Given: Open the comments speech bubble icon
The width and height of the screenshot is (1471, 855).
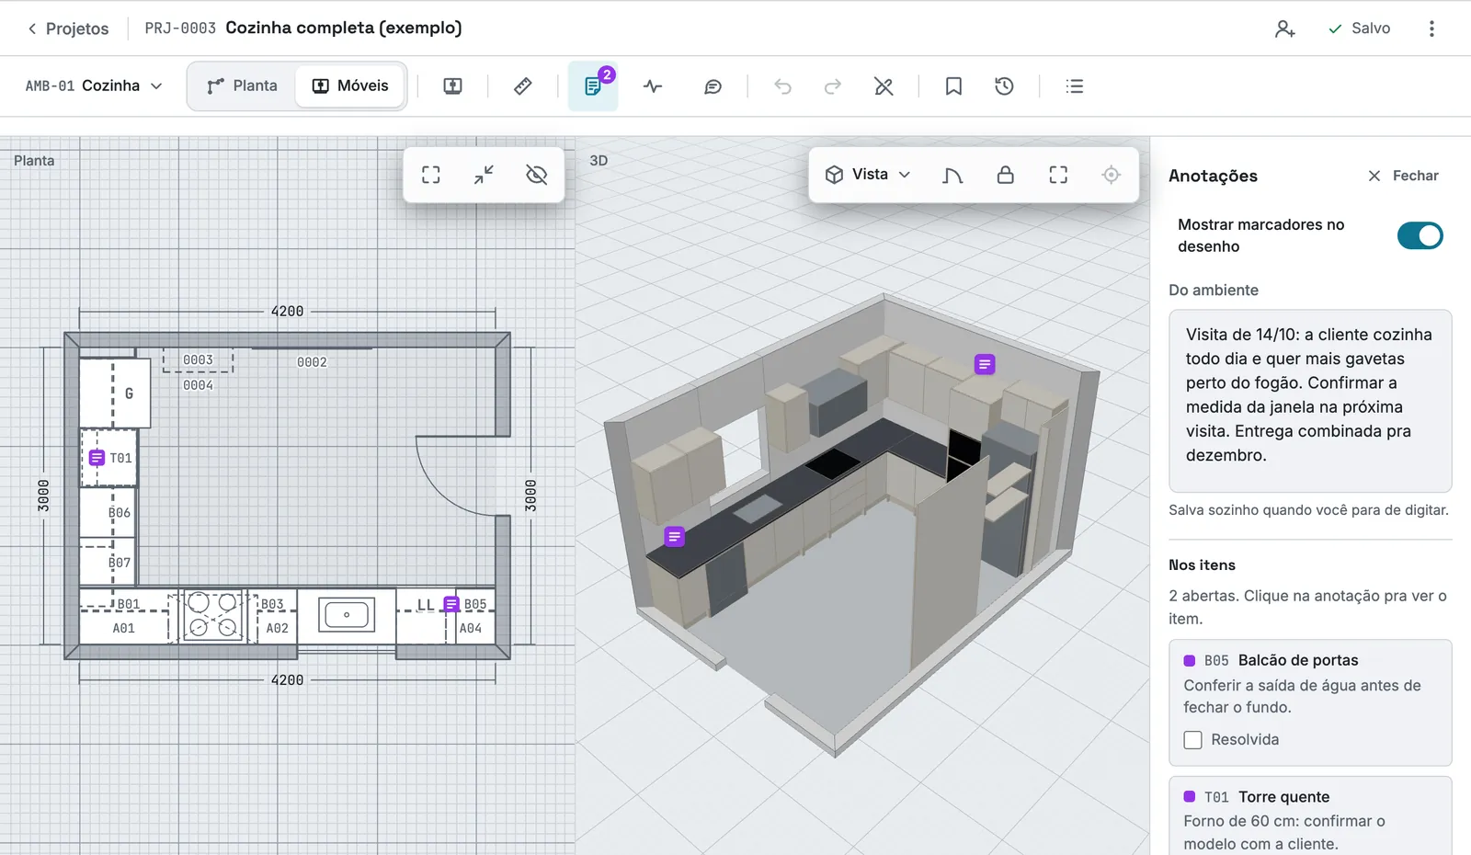Looking at the screenshot, I should click(x=713, y=86).
